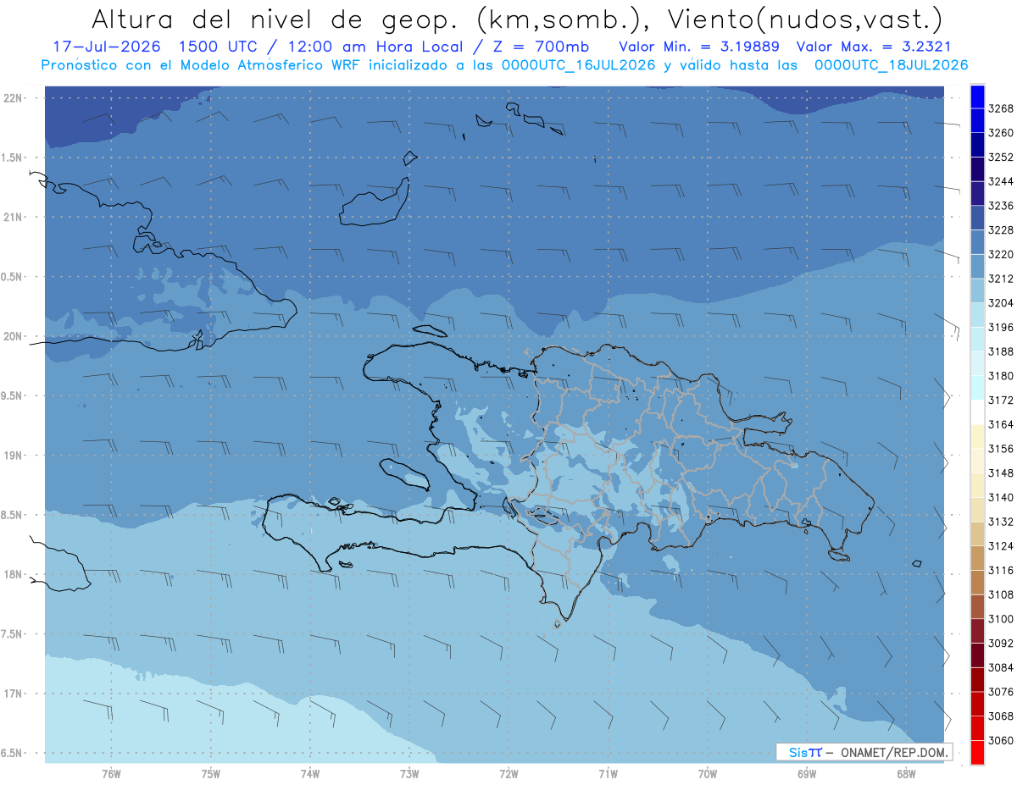The width and height of the screenshot is (1017, 785).
Task: Click the 68W longitude label
Action: (906, 773)
